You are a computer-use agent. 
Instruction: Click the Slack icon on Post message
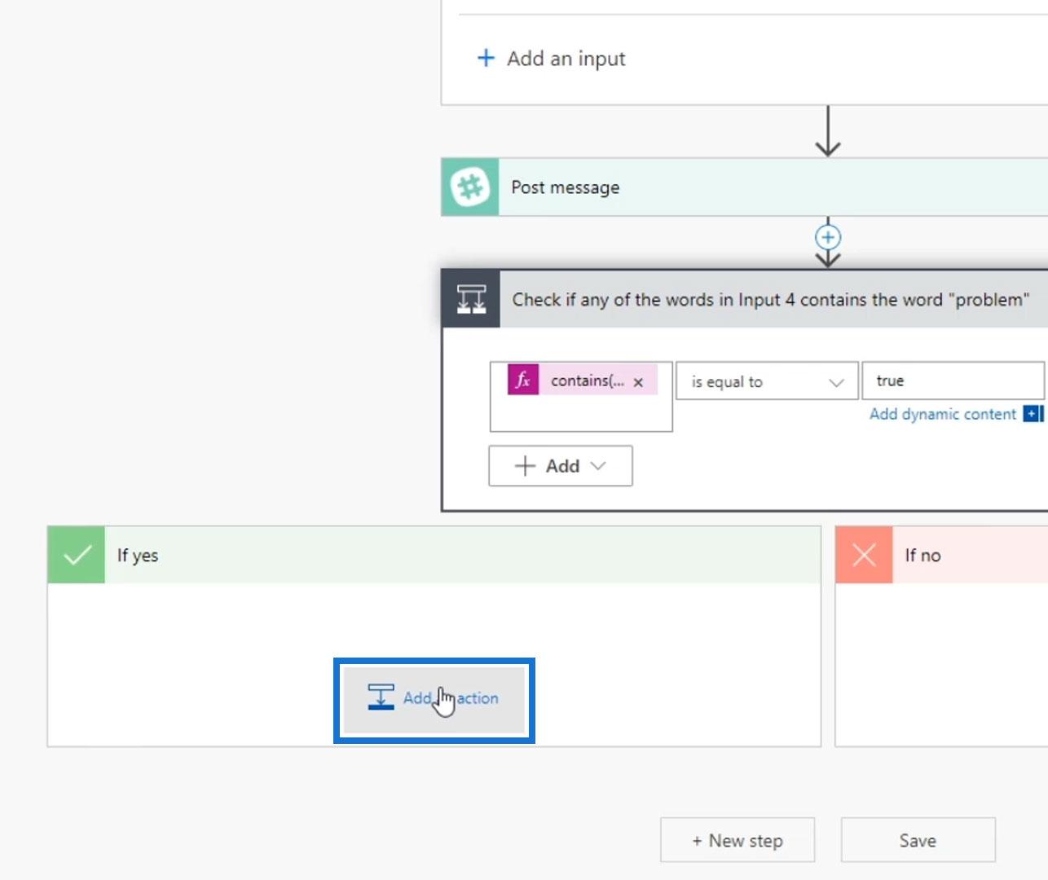pos(470,187)
